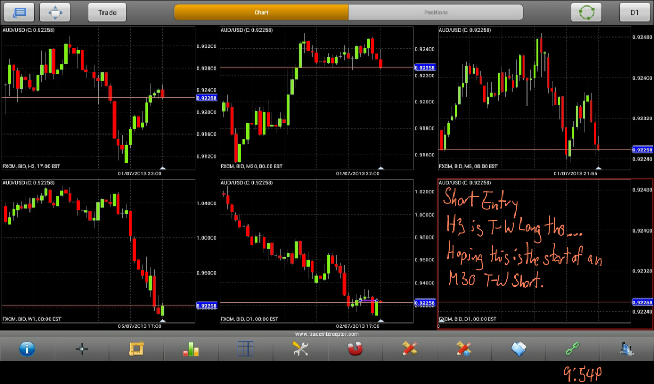Image resolution: width=654 pixels, height=384 pixels.
Task: Click the date label 01/07/2013 21:55
Action: pos(576,173)
